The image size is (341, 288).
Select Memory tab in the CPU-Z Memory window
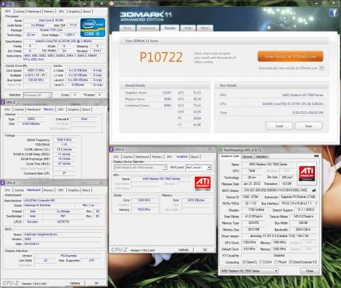(48, 109)
